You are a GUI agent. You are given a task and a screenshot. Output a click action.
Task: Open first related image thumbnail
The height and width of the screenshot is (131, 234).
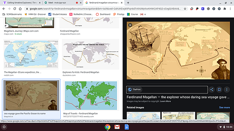pos(143,116)
